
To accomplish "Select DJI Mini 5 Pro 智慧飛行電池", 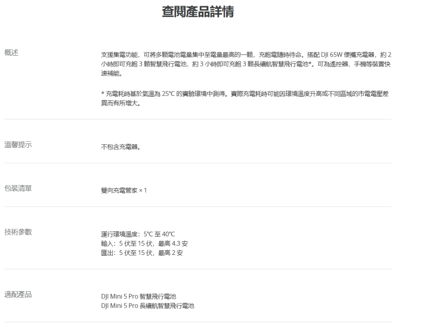I will [138, 296].
